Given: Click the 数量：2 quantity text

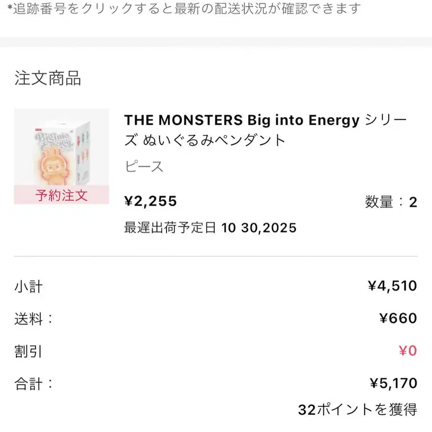Looking at the screenshot, I should click(391, 202).
